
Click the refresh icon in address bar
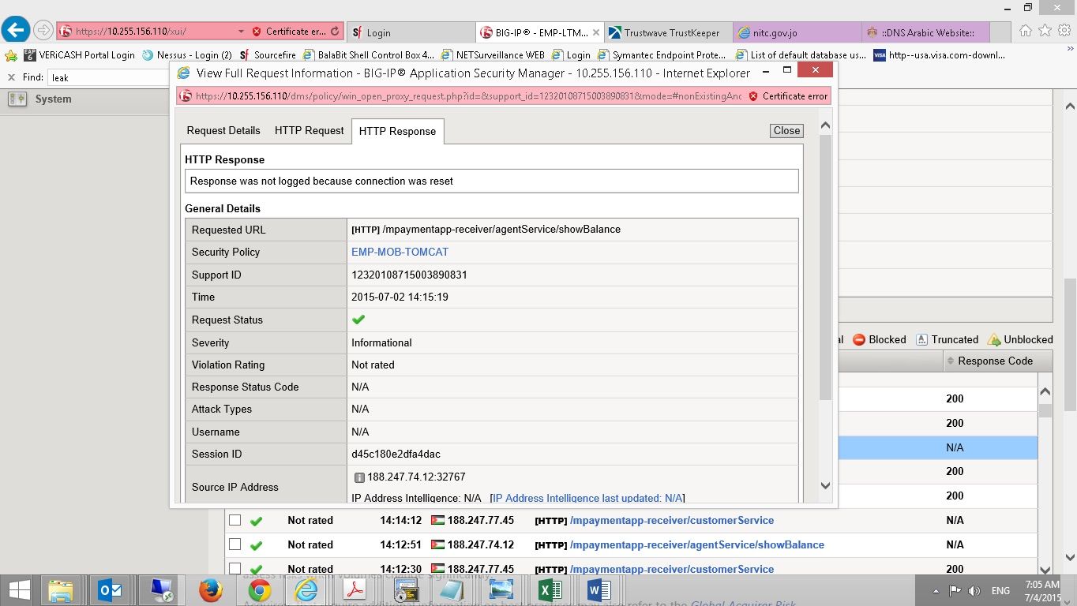coord(336,32)
